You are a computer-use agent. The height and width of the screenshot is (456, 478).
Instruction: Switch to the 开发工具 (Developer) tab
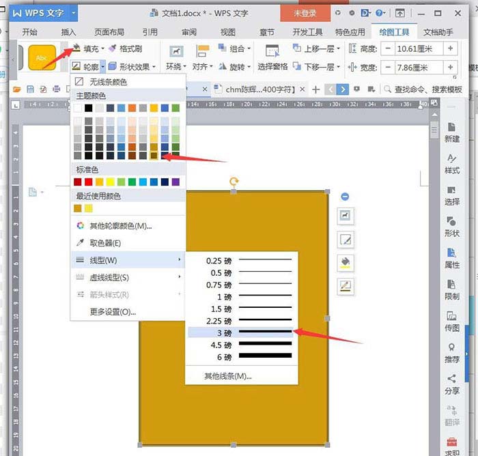tap(307, 32)
